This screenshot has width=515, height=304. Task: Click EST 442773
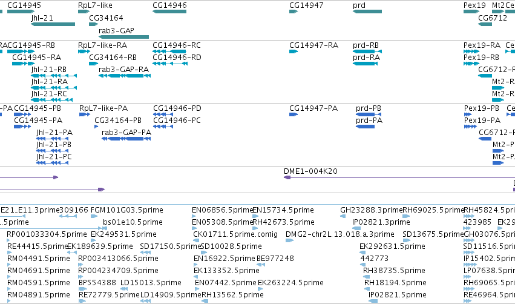363,265
